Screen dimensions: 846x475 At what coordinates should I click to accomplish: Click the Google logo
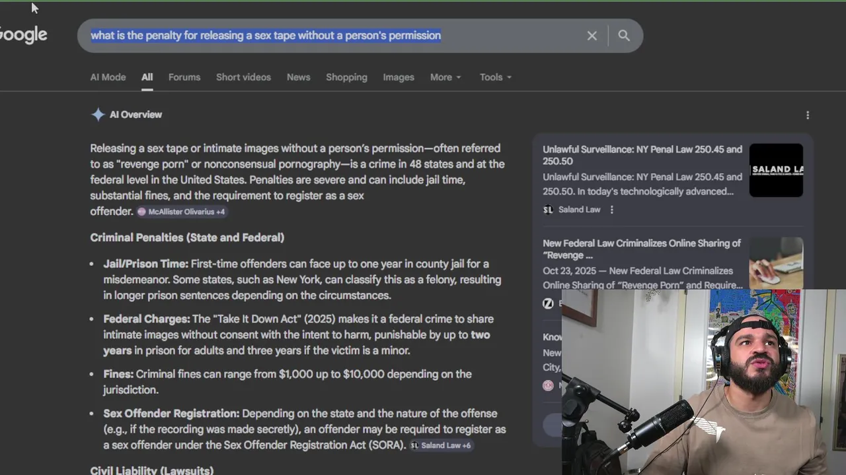point(23,35)
